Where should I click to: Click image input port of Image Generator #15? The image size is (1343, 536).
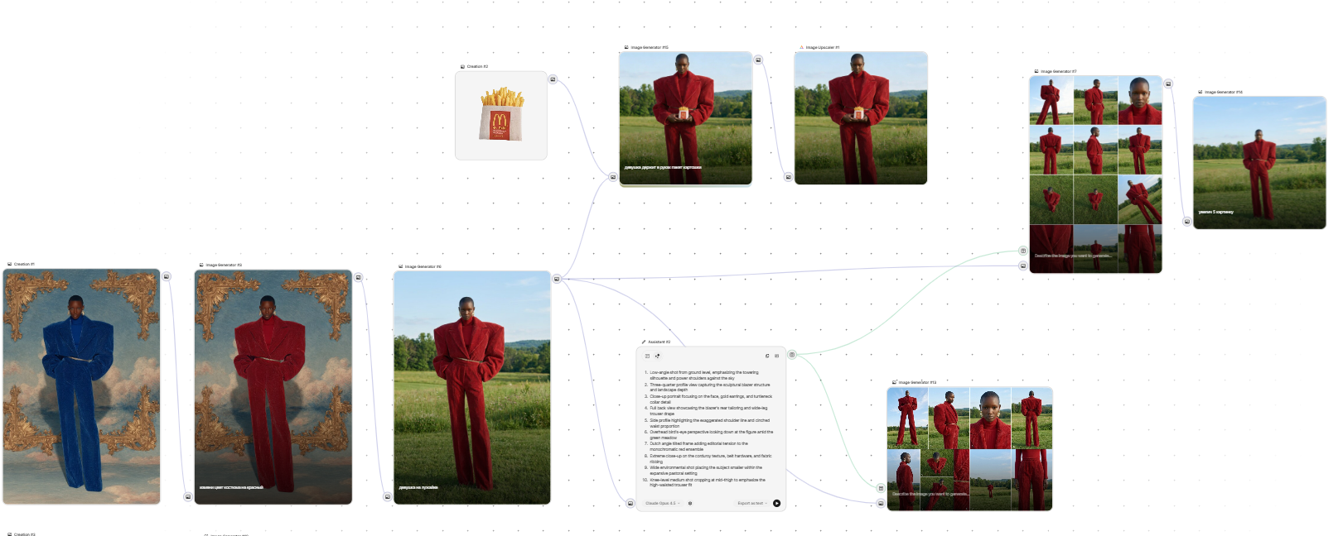613,177
